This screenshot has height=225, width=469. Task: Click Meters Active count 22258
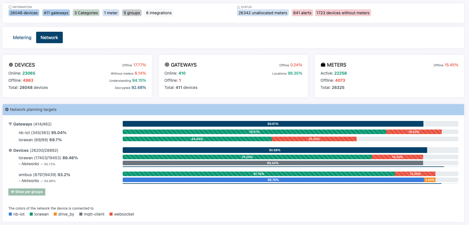[x=341, y=73]
